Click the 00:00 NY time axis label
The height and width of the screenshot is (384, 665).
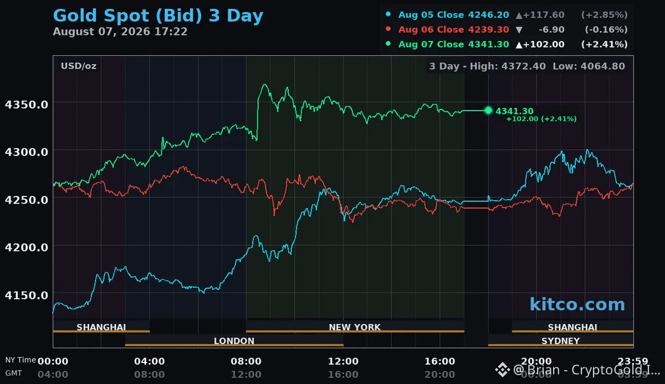(x=53, y=361)
